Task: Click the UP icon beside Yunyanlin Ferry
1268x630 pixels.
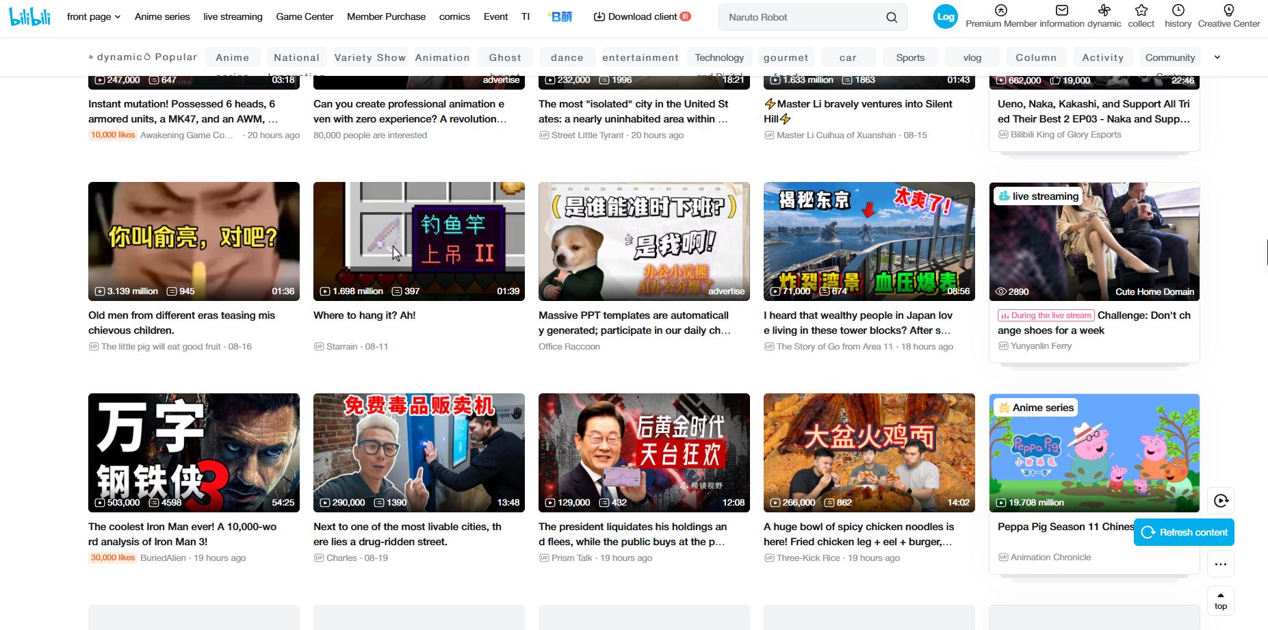Action: tap(1003, 346)
